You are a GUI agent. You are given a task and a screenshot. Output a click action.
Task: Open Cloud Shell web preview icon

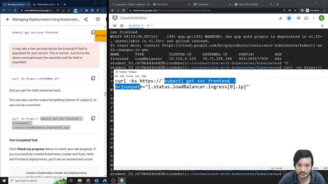click(x=298, y=18)
